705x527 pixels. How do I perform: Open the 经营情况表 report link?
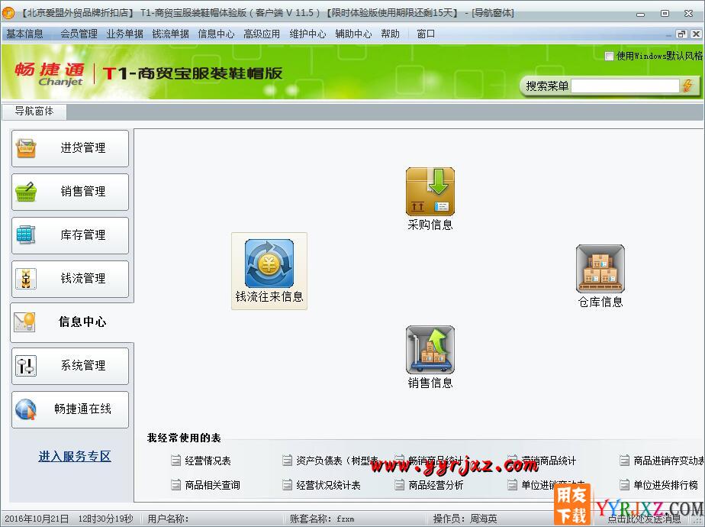pos(207,461)
